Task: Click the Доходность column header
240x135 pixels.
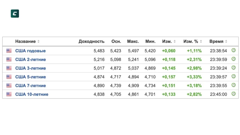Action: point(91,41)
